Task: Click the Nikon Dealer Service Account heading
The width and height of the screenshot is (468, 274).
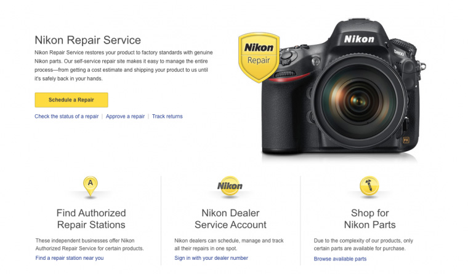Action: (x=230, y=219)
